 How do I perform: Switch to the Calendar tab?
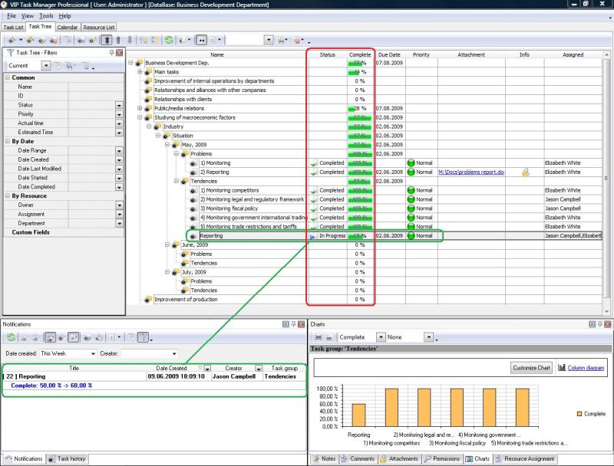68,28
